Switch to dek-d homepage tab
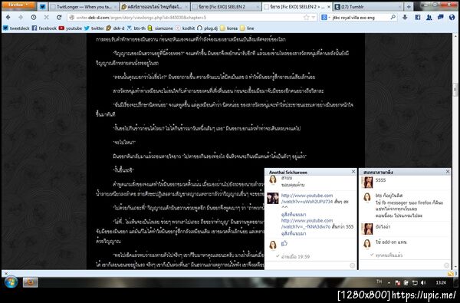The width and height of the screenshot is (460, 303). pyautogui.click(x=155, y=7)
